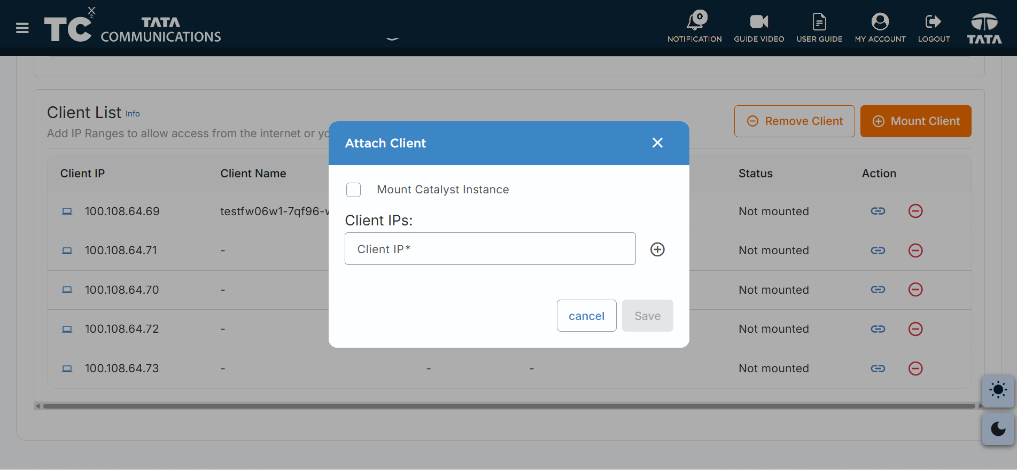Image resolution: width=1017 pixels, height=470 pixels.
Task: Click mount link icon for 100.108.64.72
Action: [878, 329]
